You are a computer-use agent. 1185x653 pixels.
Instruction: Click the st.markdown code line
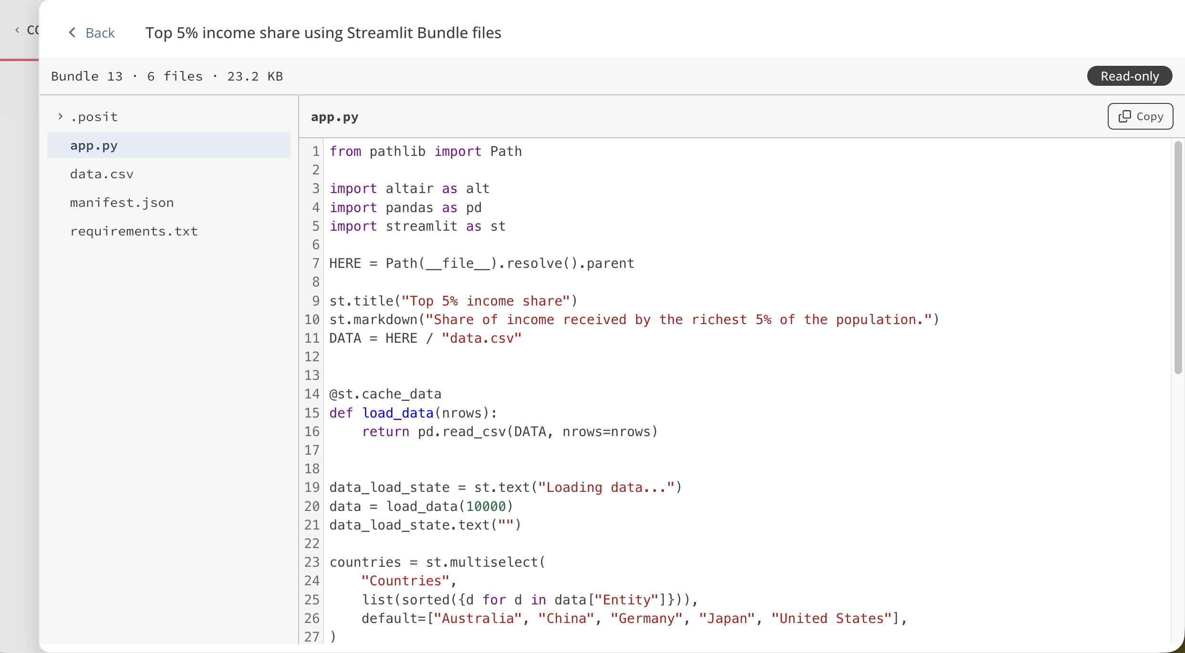634,320
